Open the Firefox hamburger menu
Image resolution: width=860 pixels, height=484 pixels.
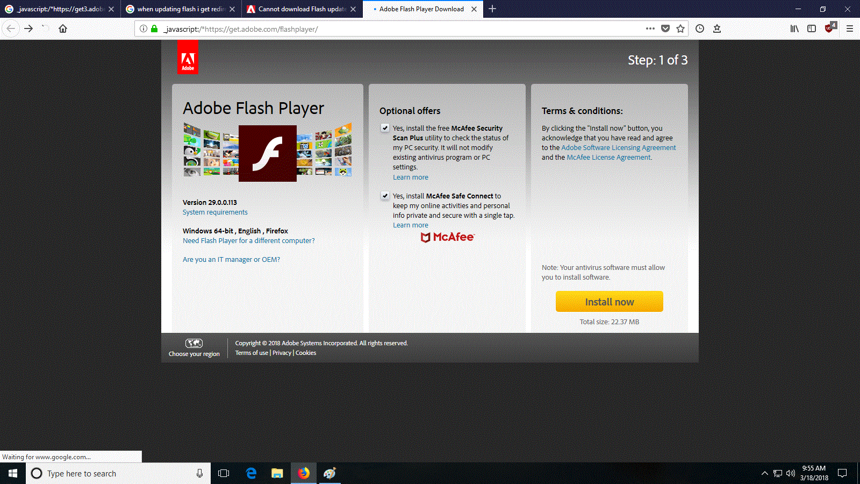(850, 29)
